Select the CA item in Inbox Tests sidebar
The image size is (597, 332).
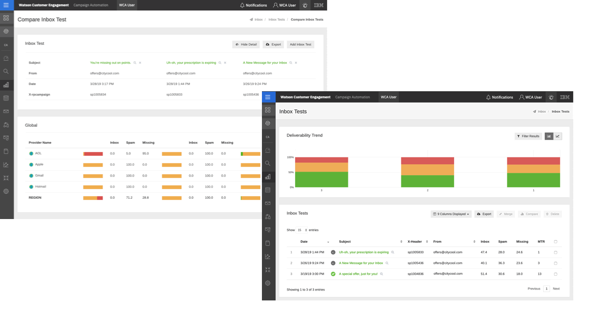pos(268,137)
